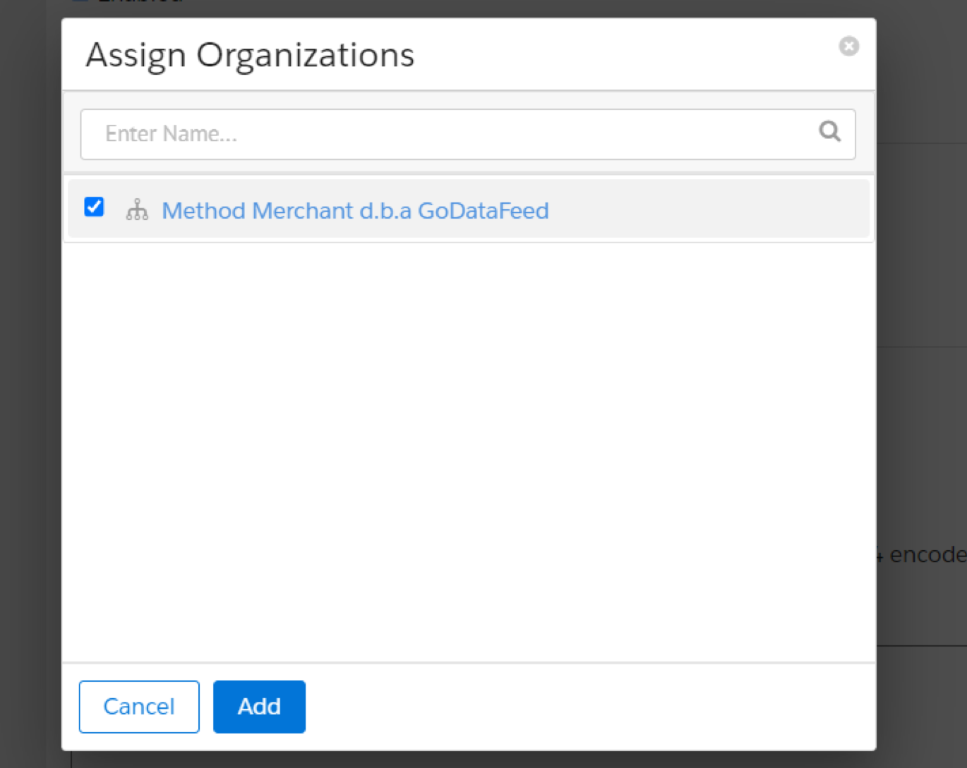Screen dimensions: 967x768
Task: Click the search magnifier icon
Action: click(830, 131)
